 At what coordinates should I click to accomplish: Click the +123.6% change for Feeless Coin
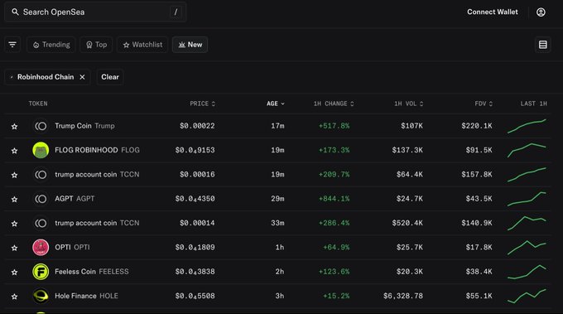(x=334, y=272)
